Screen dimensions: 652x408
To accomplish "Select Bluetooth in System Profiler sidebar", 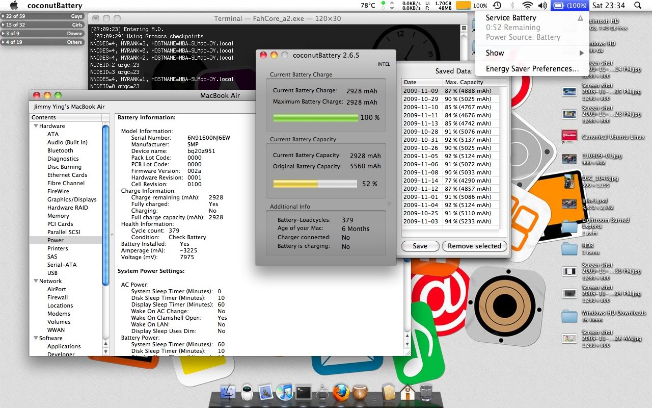I will (66, 150).
